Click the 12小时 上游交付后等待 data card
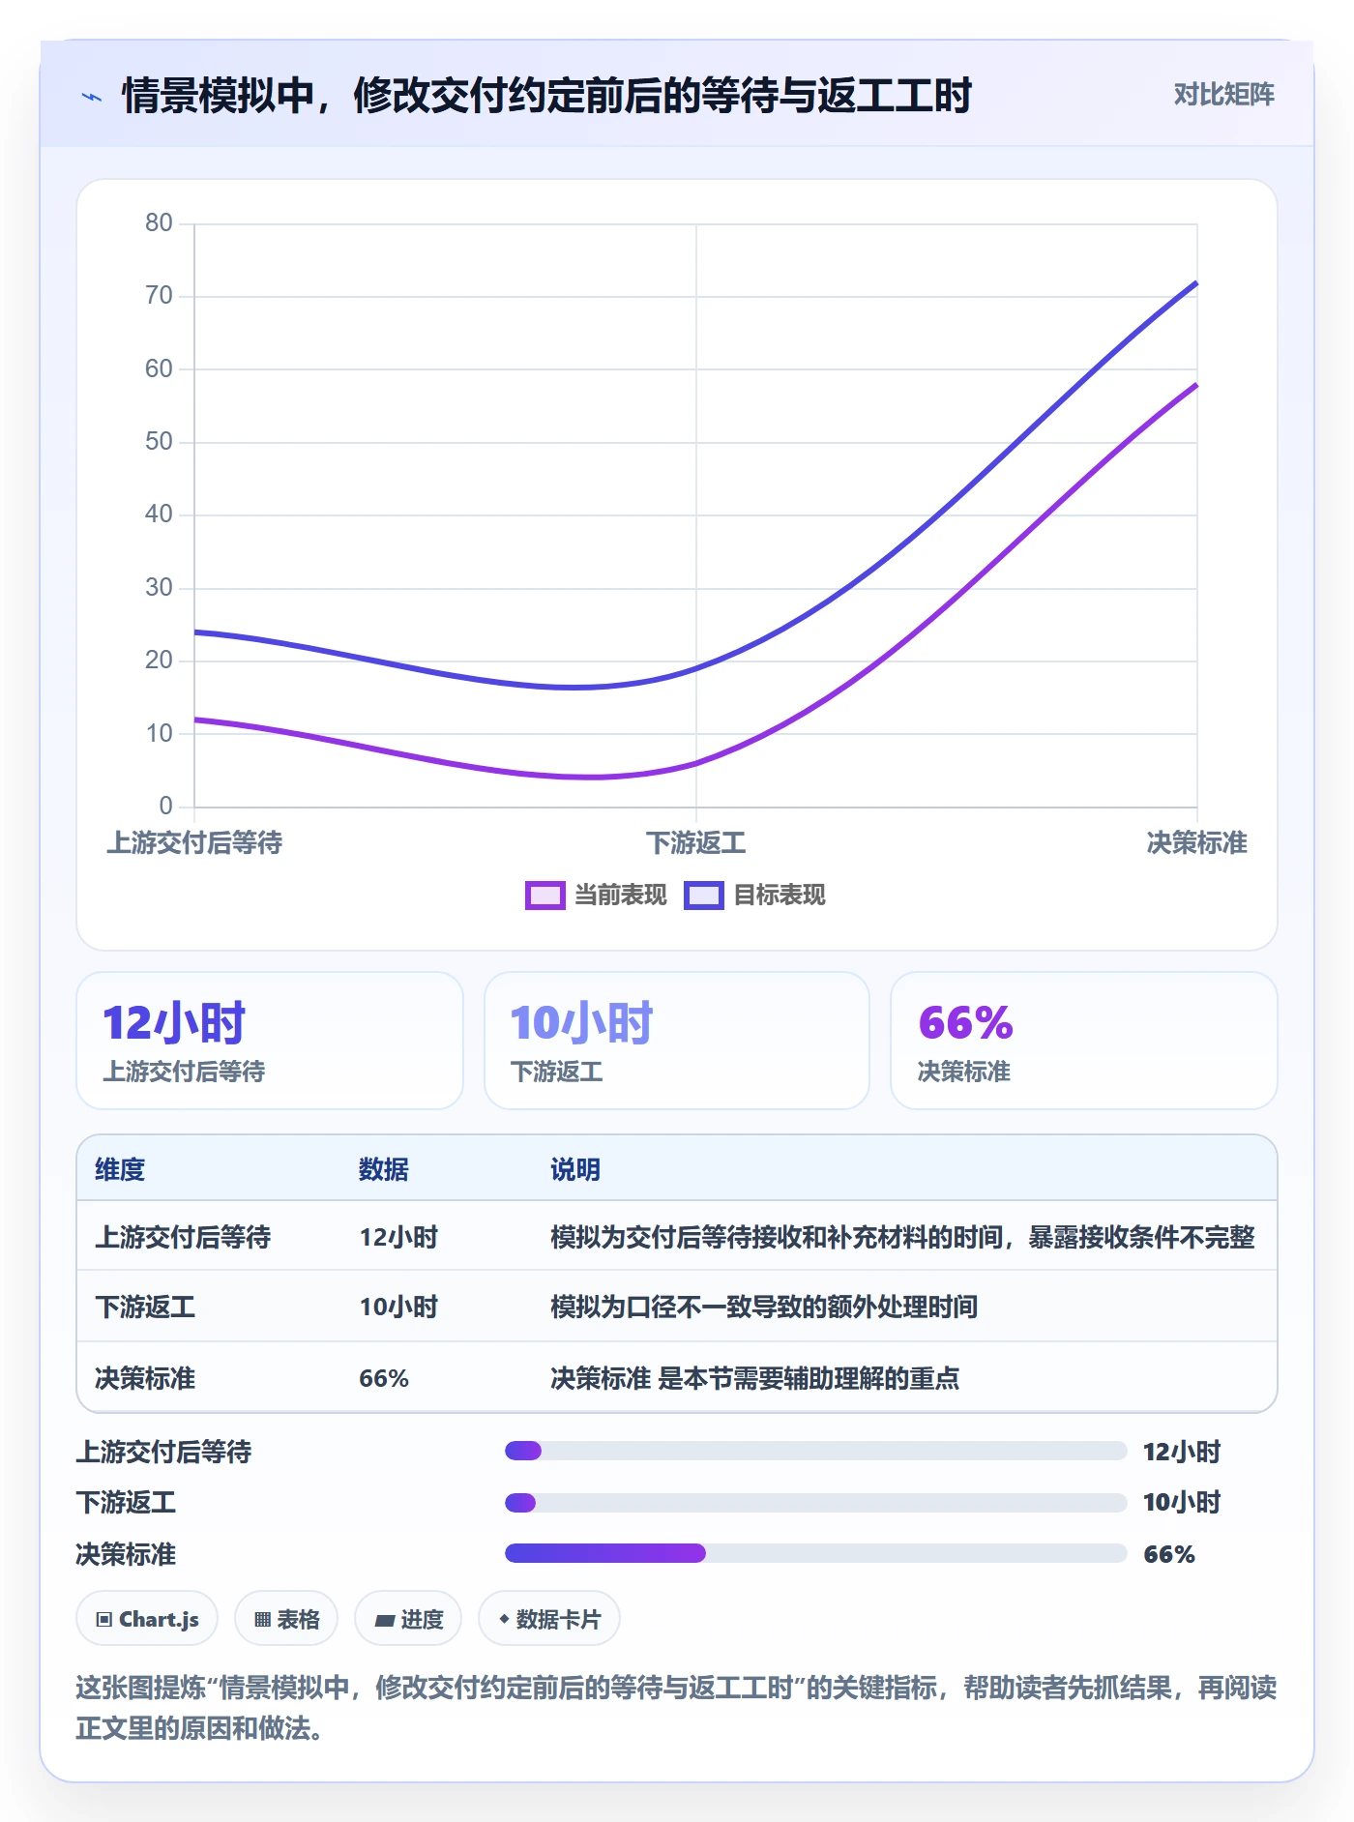 (270, 1041)
